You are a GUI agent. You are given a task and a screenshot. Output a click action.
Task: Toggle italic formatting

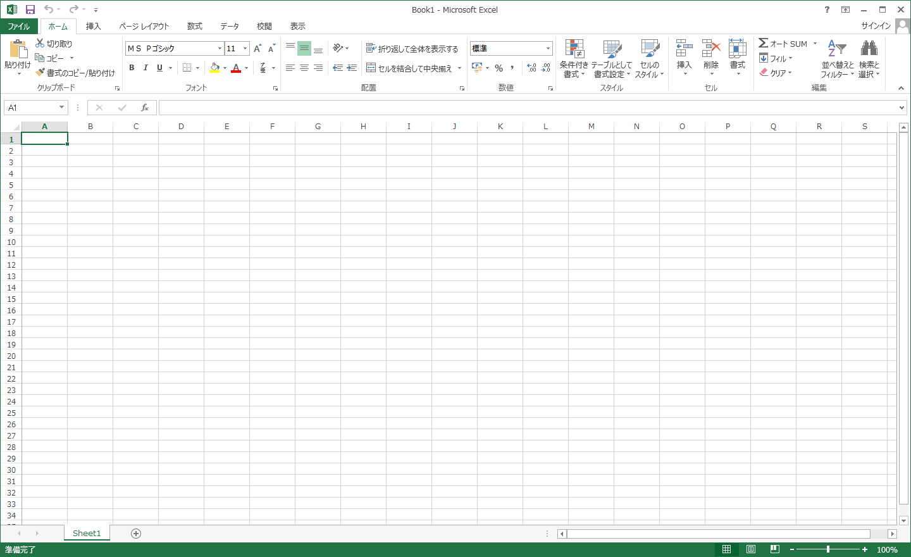146,68
